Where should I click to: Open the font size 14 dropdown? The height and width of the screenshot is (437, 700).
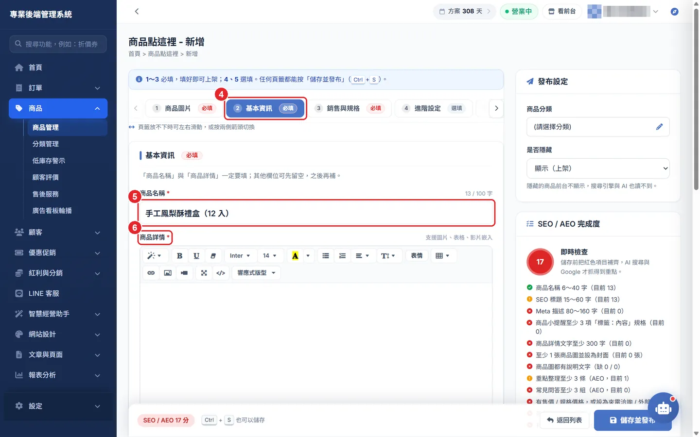269,256
